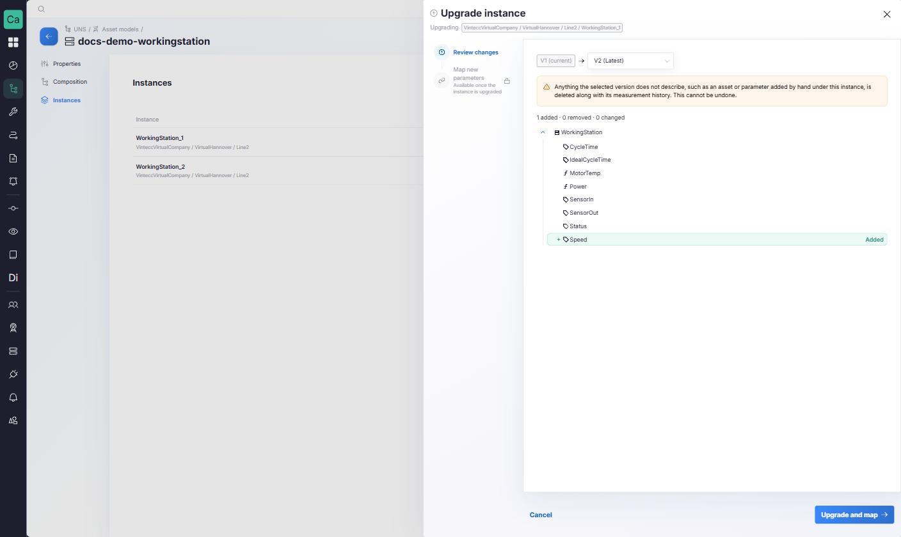Image resolution: width=901 pixels, height=537 pixels.
Task: Select the WorkingStation_2 instance row
Action: (278, 171)
